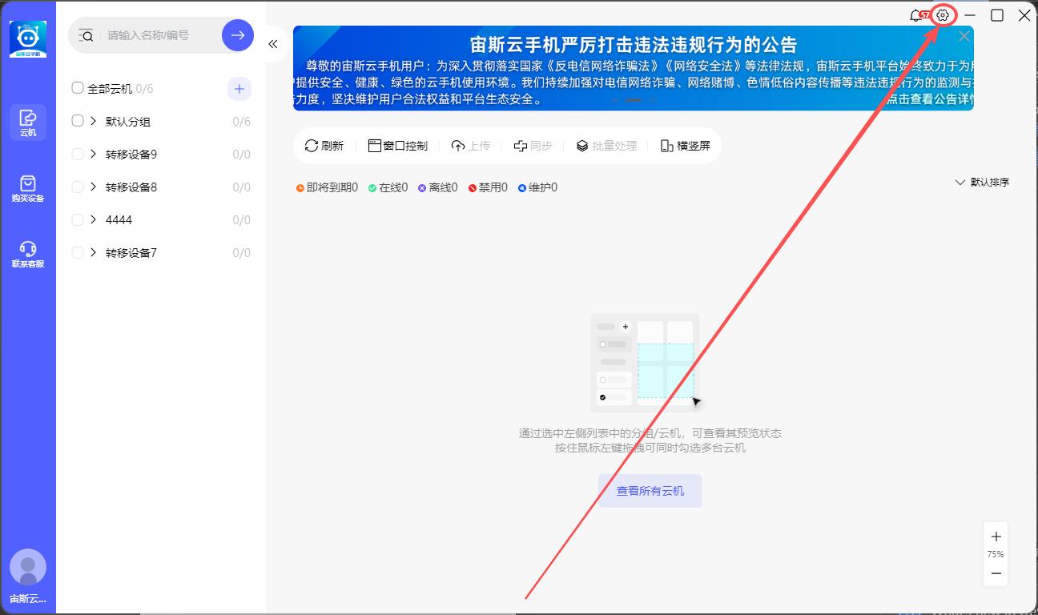Open 窗口控制 window control
The image size is (1038, 615).
coord(398,146)
